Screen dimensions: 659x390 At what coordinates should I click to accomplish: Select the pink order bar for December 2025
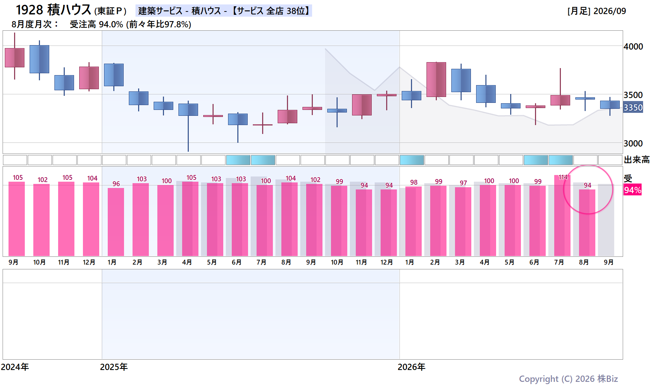(389, 222)
